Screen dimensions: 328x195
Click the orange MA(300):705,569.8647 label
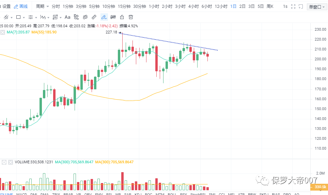point(114,162)
